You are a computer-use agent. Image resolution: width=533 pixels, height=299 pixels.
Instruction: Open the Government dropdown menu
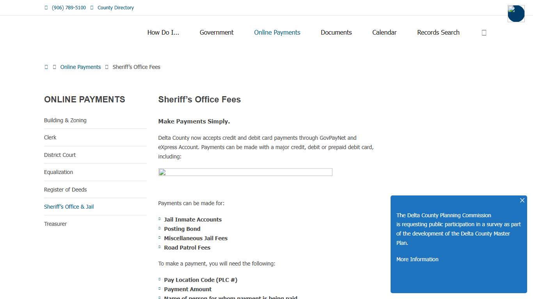click(217, 32)
